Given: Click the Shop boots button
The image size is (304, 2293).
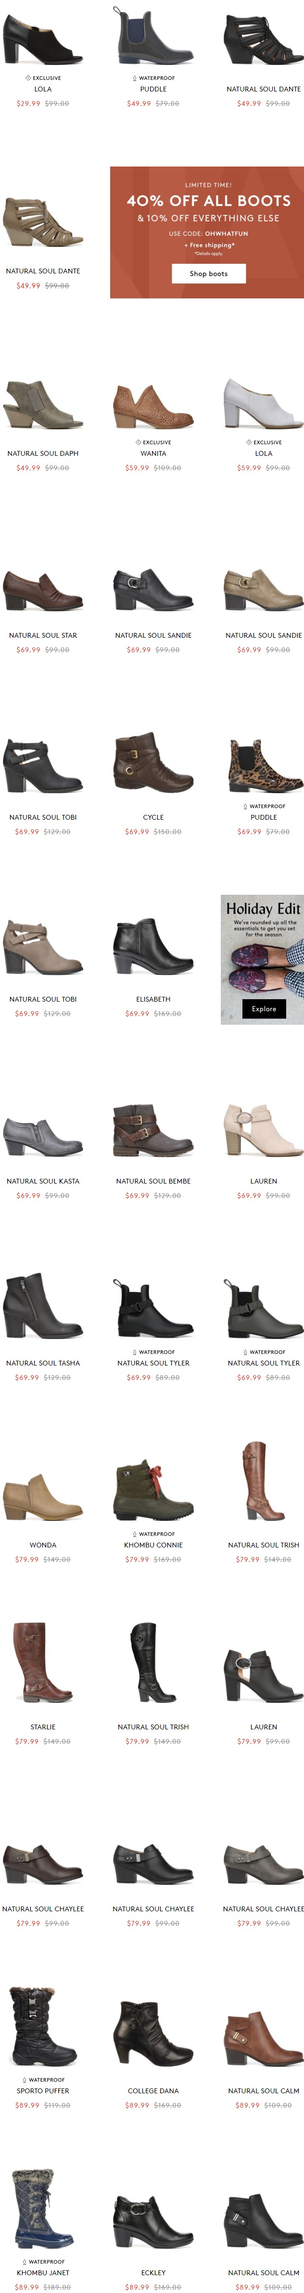Looking at the screenshot, I should tap(208, 273).
